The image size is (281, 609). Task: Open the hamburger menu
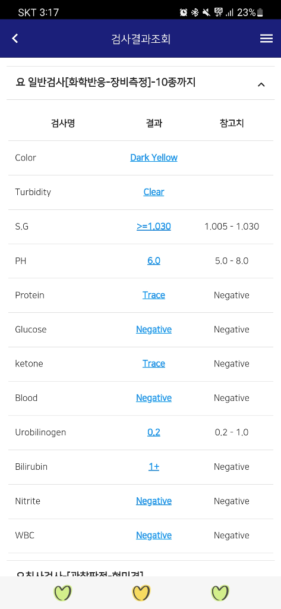click(266, 39)
